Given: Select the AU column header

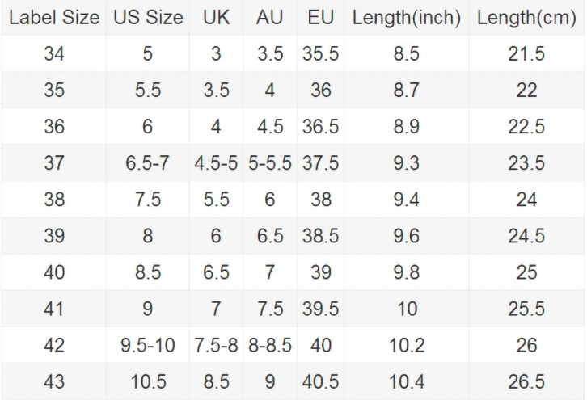Looking at the screenshot, I should pyautogui.click(x=269, y=17).
